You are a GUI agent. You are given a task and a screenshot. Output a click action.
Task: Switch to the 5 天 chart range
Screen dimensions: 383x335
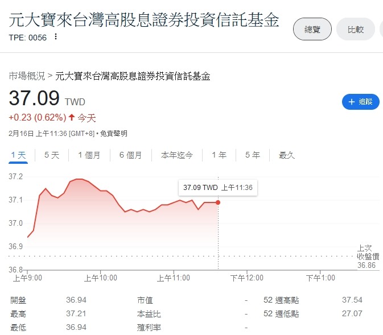(x=52, y=155)
